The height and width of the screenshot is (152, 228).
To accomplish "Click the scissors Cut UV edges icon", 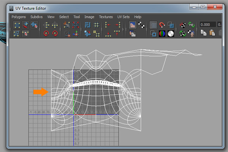I will tap(67, 25).
